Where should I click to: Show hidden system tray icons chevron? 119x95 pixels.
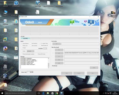[104, 93]
